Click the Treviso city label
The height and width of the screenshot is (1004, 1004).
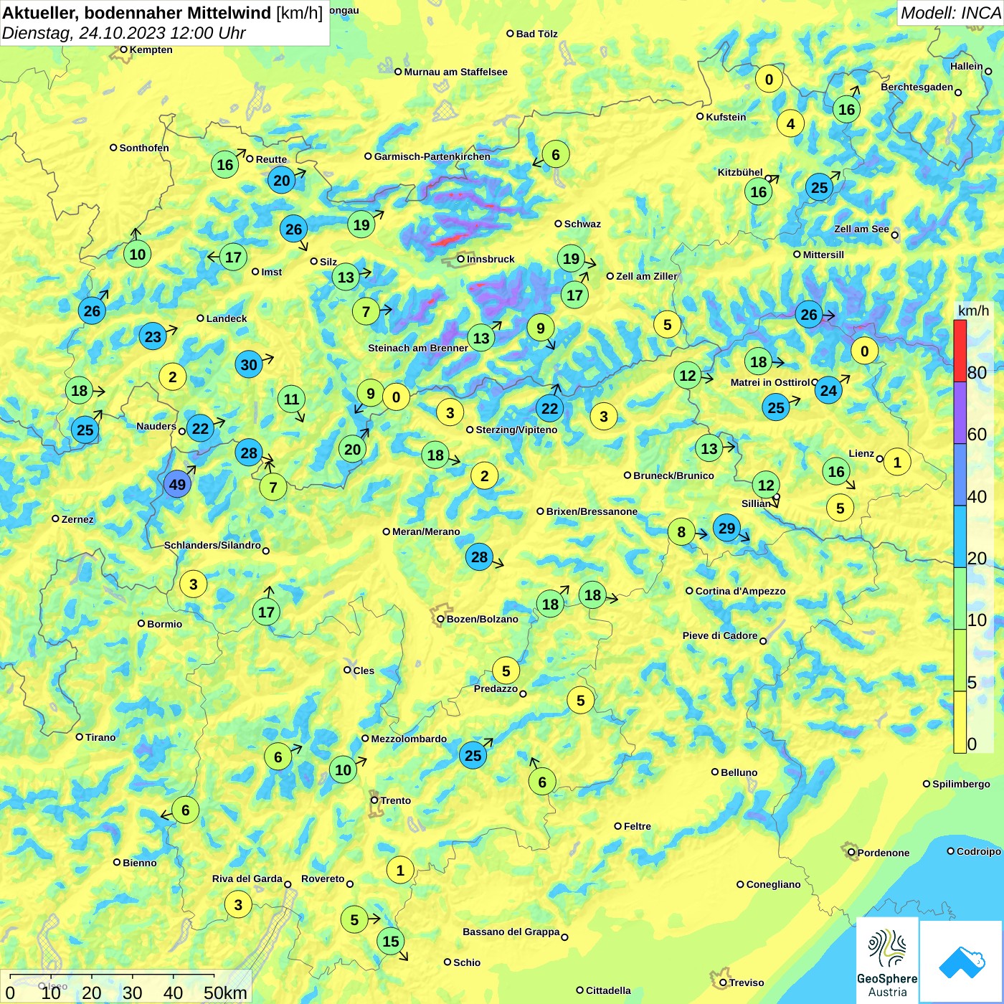[x=747, y=982]
